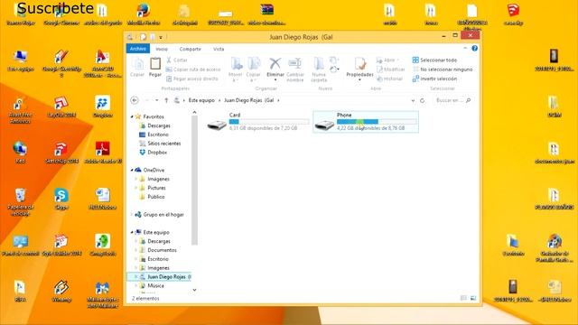The height and width of the screenshot is (325, 578).
Task: Click the Buscar search field
Action: point(452,100)
